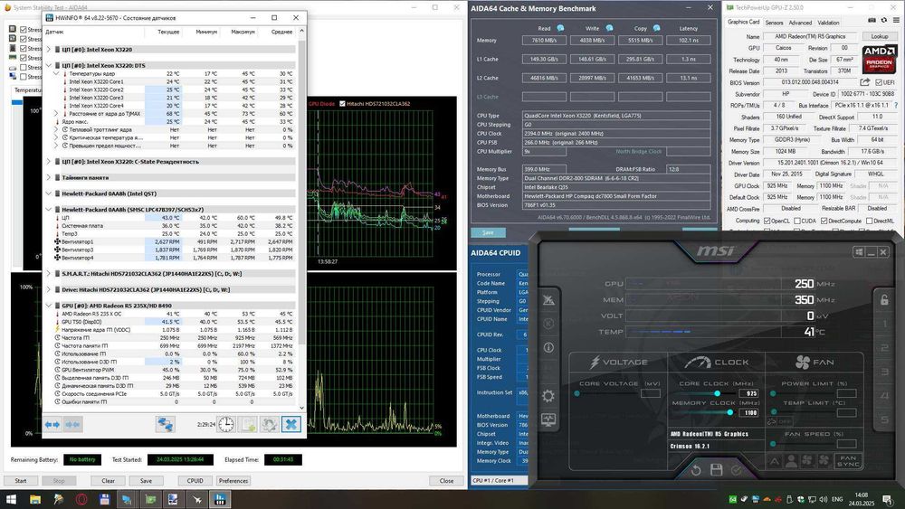The width and height of the screenshot is (905, 509).
Task: Switch to GPU-Z Sensors tab
Action: pos(774,23)
